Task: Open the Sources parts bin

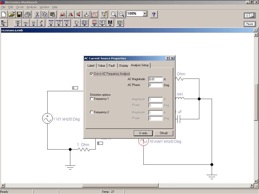Action: pyautogui.click(x=18, y=23)
